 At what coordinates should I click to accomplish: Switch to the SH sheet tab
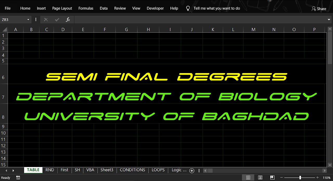(77, 170)
